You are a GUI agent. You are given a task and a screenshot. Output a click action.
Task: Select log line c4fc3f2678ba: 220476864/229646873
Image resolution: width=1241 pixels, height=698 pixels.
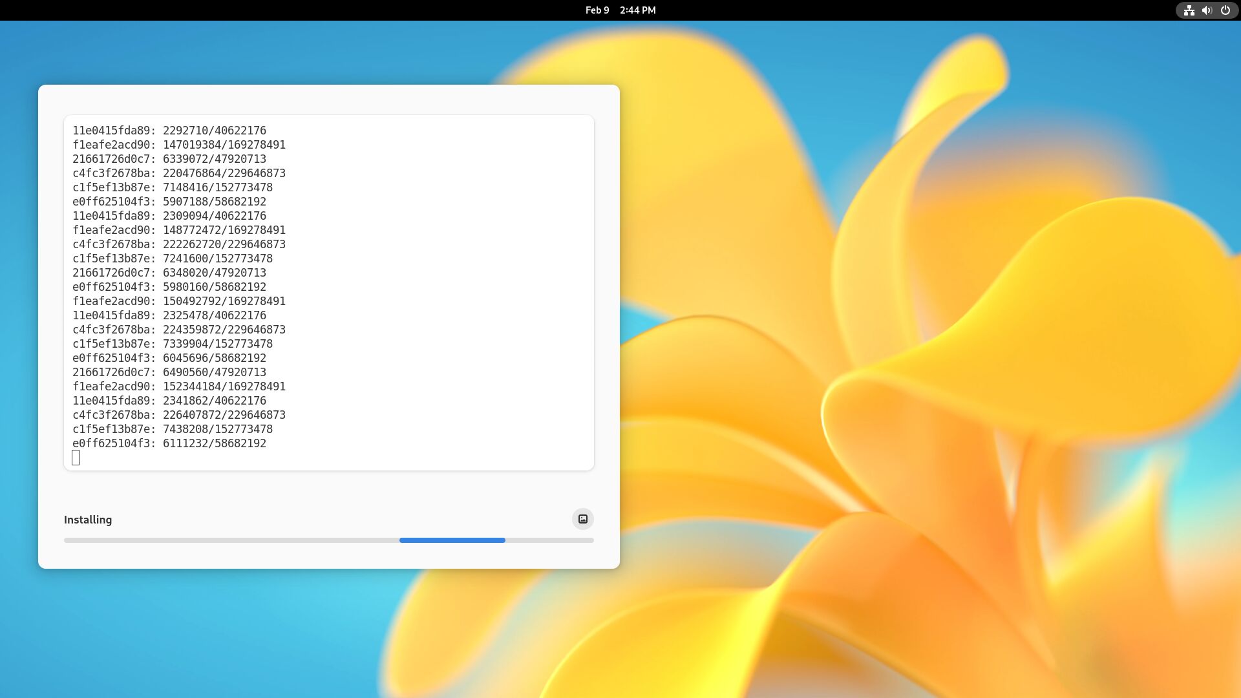click(179, 173)
